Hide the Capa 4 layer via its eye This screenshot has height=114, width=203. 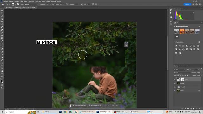click(175, 84)
